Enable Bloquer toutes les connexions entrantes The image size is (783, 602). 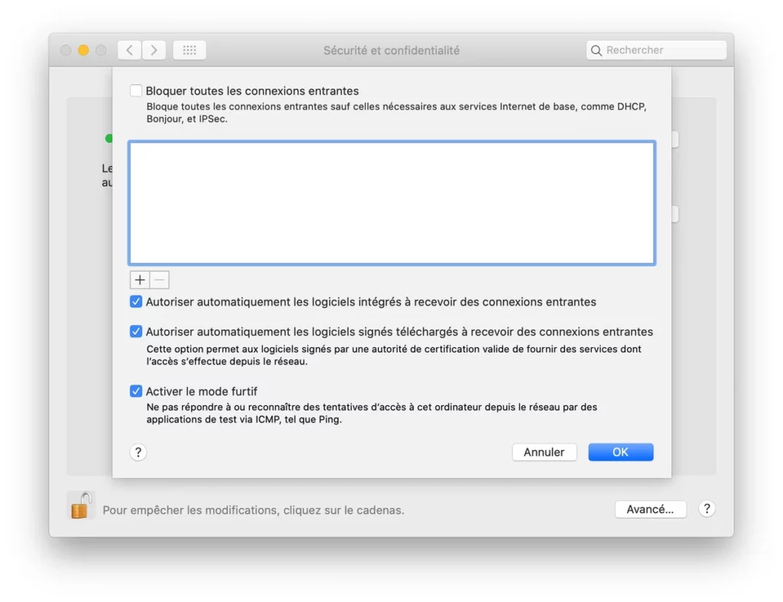point(136,91)
